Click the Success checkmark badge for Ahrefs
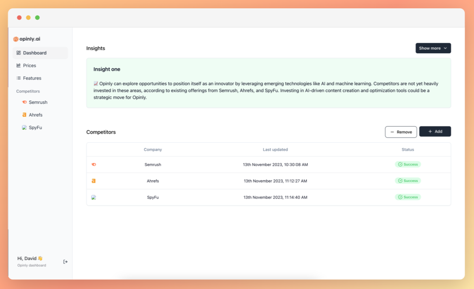The image size is (474, 289). (x=408, y=181)
